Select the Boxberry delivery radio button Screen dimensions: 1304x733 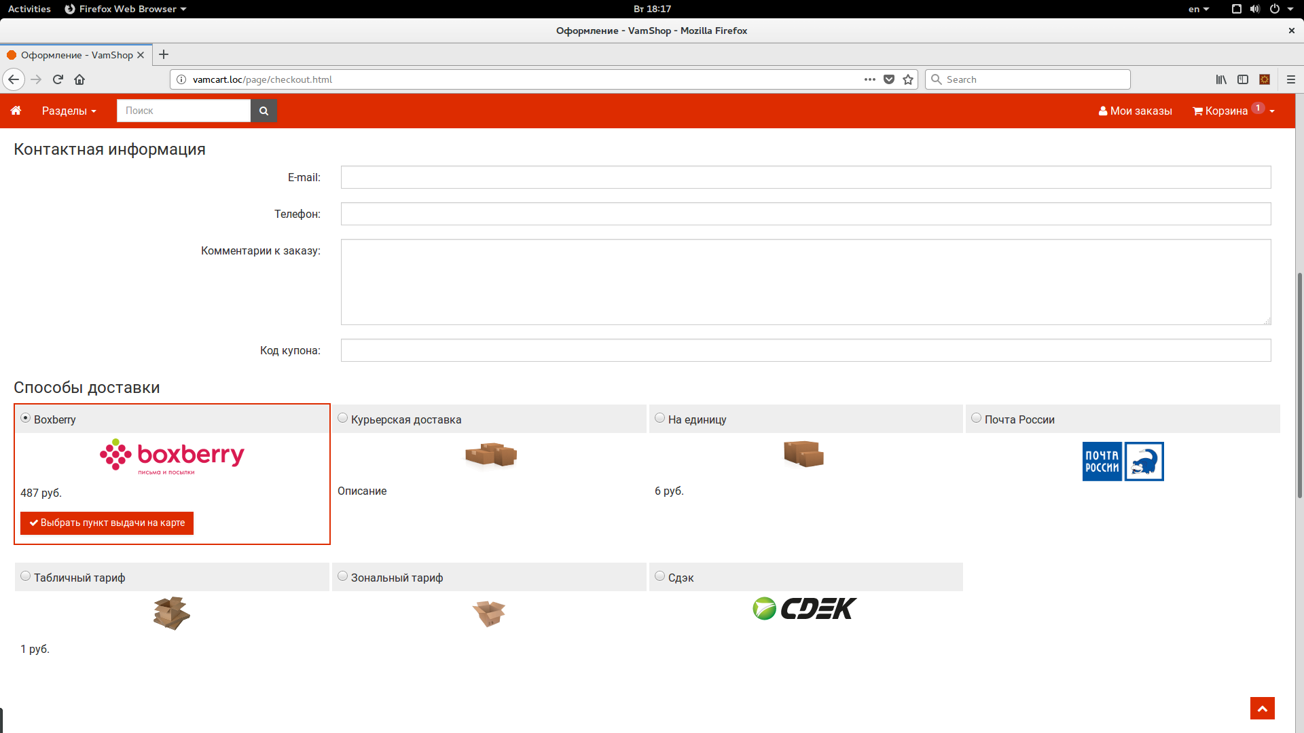(x=25, y=418)
